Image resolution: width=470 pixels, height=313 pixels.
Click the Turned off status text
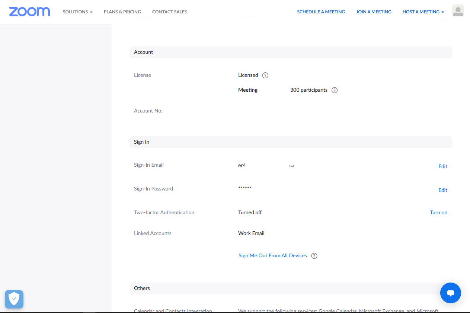click(x=250, y=212)
